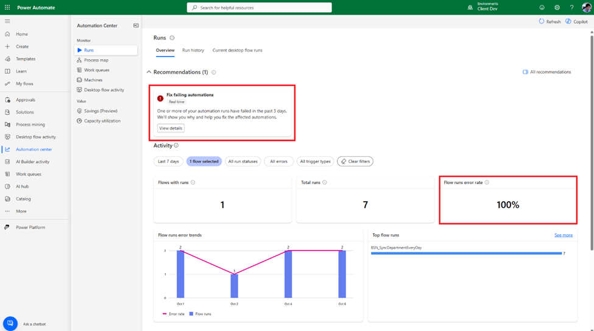Image resolution: width=594 pixels, height=331 pixels.
Task: Click the feedback smiley icon
Action: (x=542, y=7)
